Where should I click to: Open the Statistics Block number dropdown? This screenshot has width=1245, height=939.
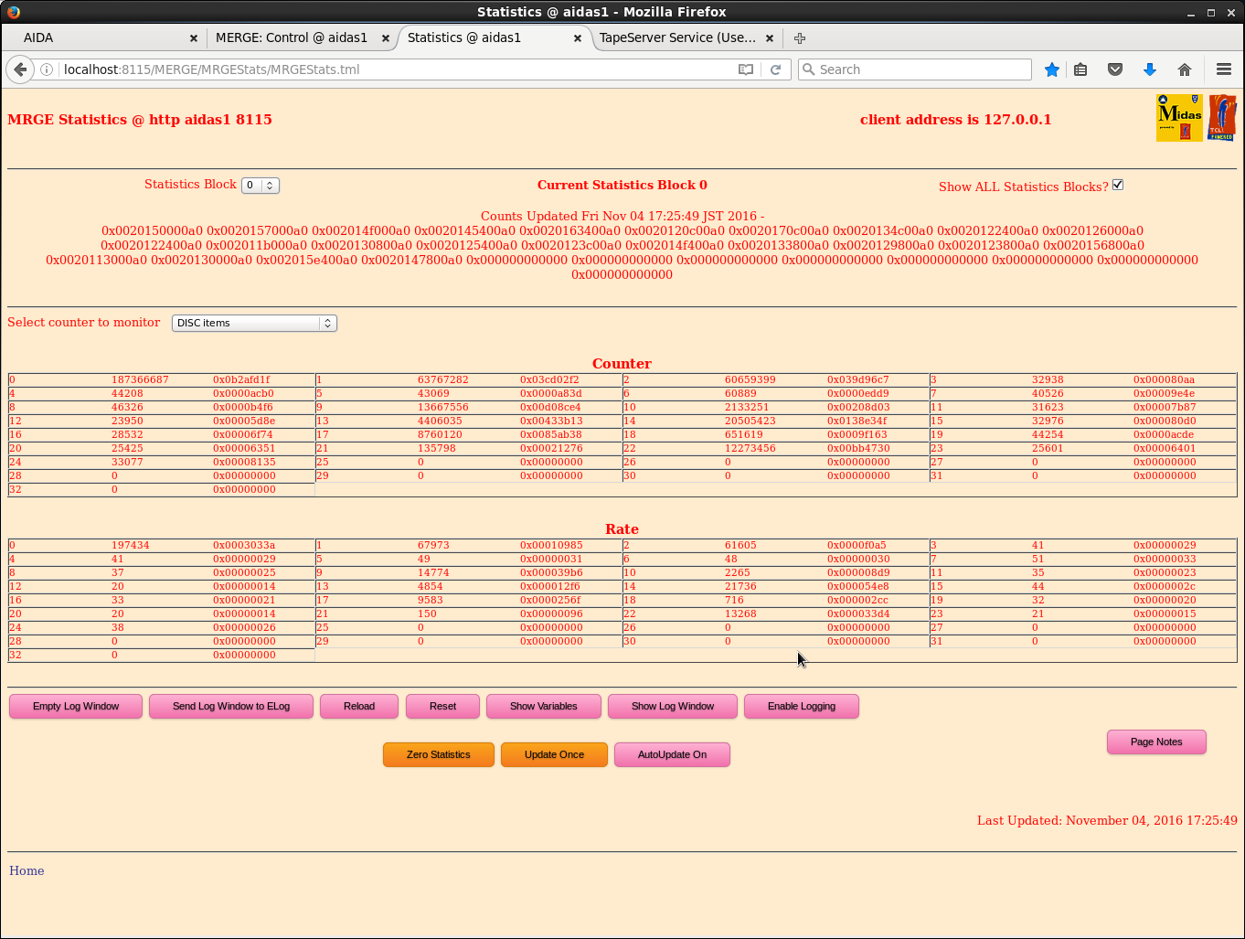click(x=260, y=186)
